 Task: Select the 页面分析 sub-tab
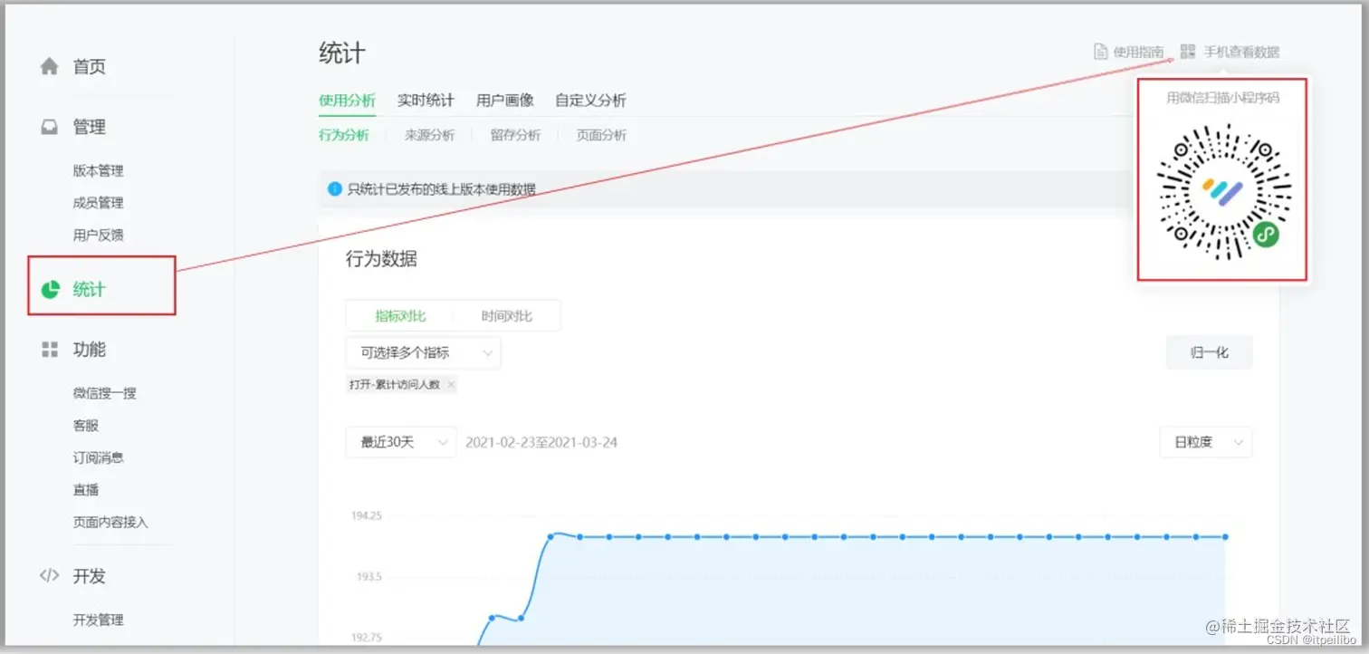pyautogui.click(x=601, y=135)
